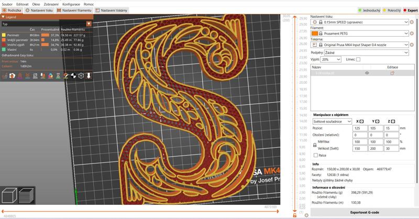Screen dimensions: 419x219
Task: Toggle Travel moves display in legend toolbar
Action: coord(5,76)
